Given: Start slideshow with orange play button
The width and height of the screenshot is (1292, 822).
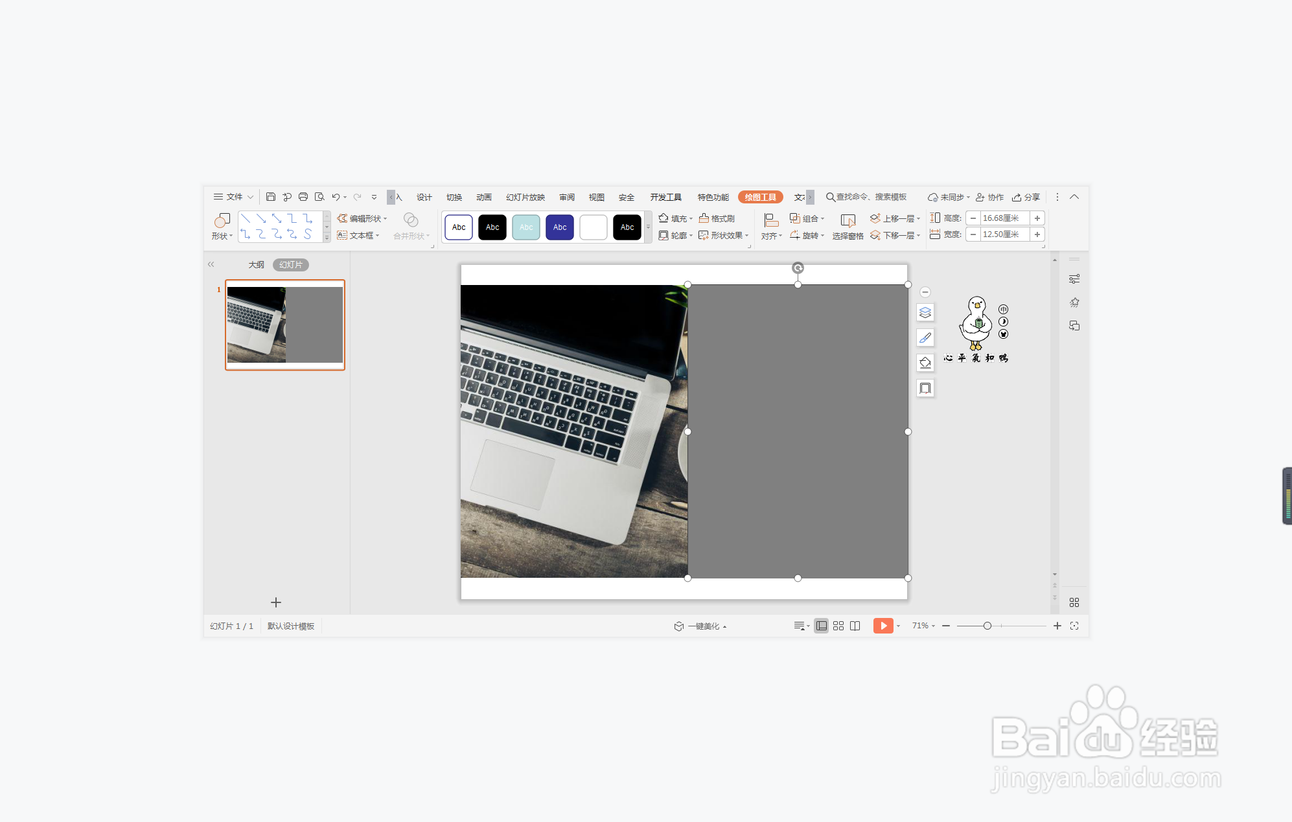Looking at the screenshot, I should tap(882, 626).
